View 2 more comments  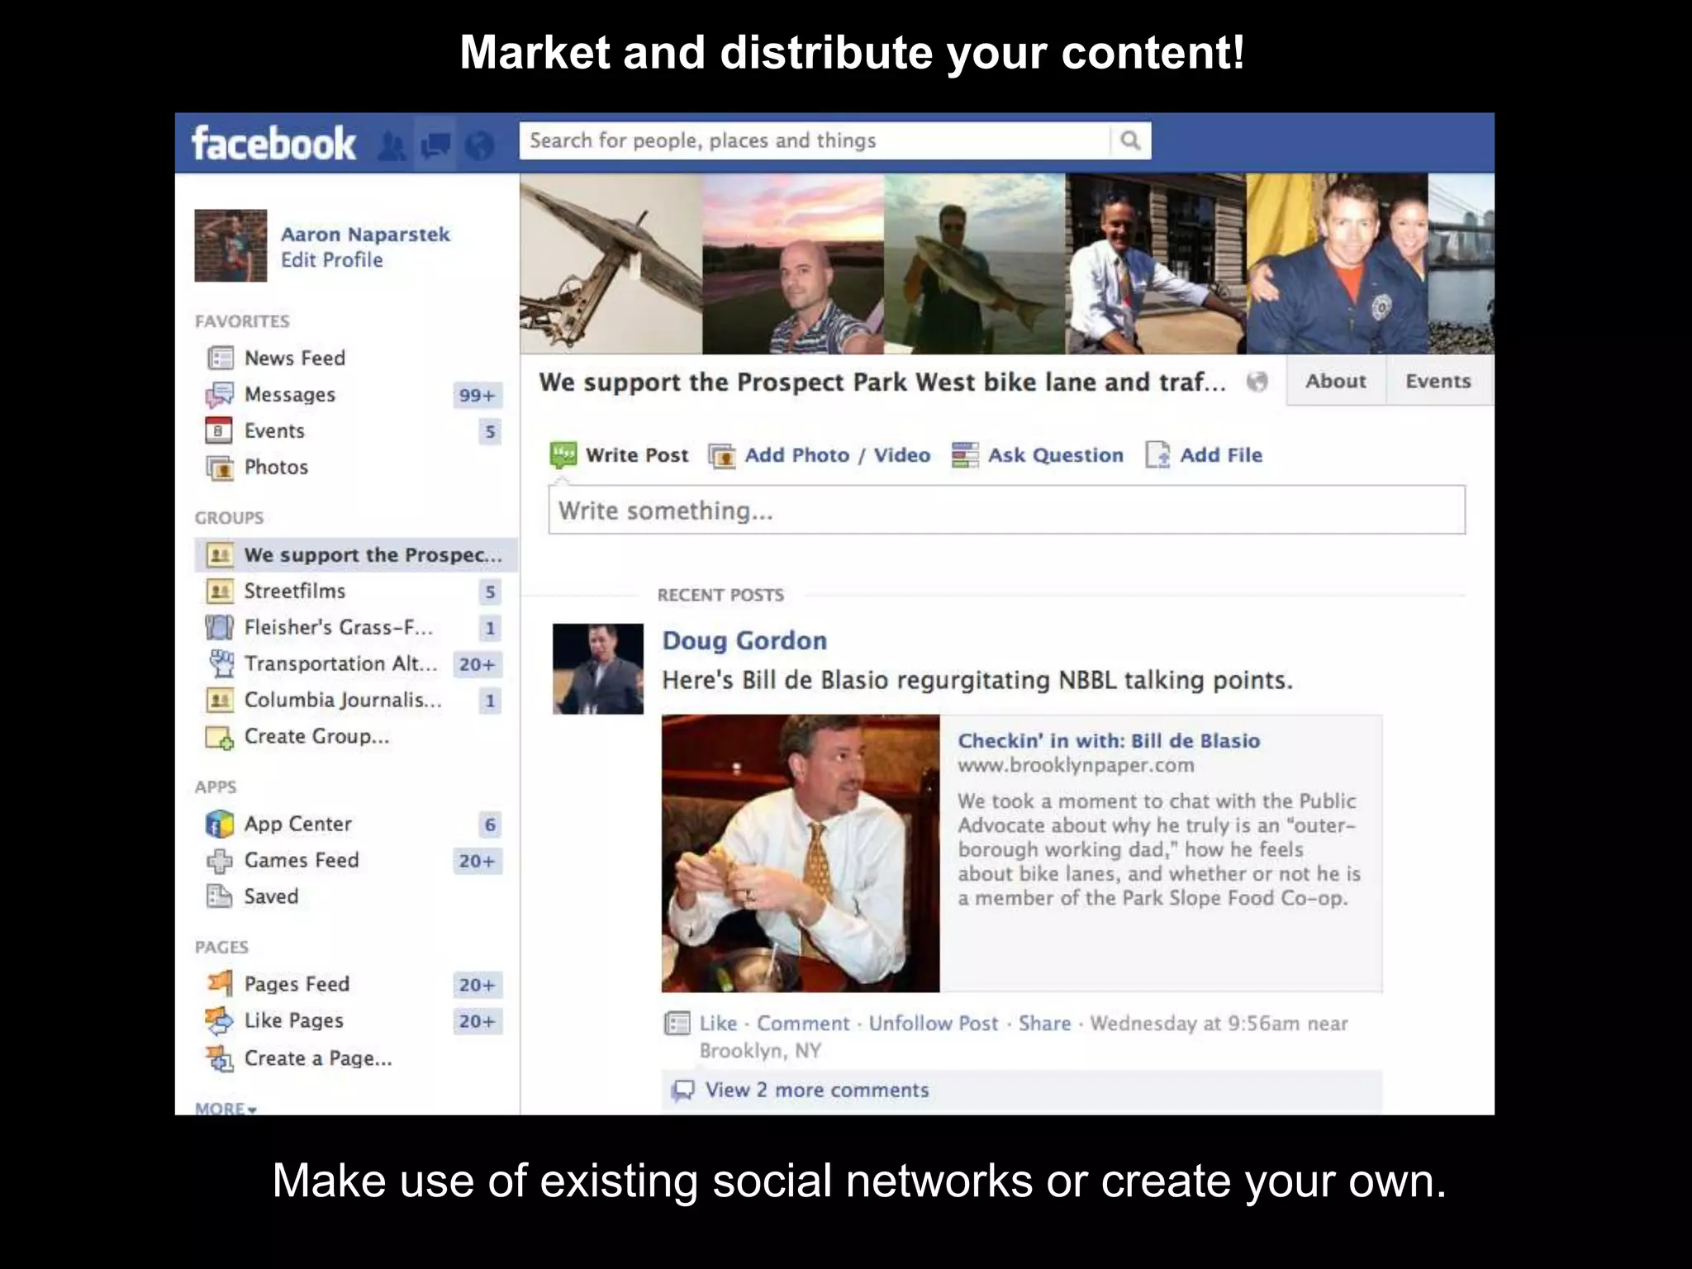[816, 1091]
